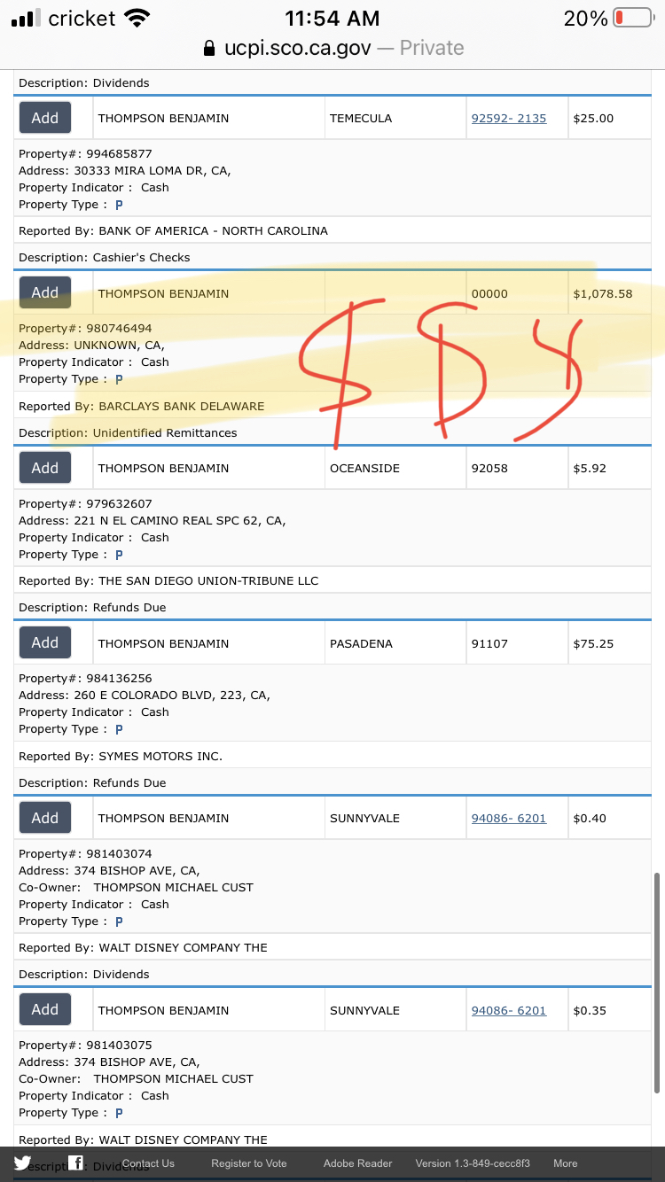Select zip code 00000

click(x=489, y=293)
